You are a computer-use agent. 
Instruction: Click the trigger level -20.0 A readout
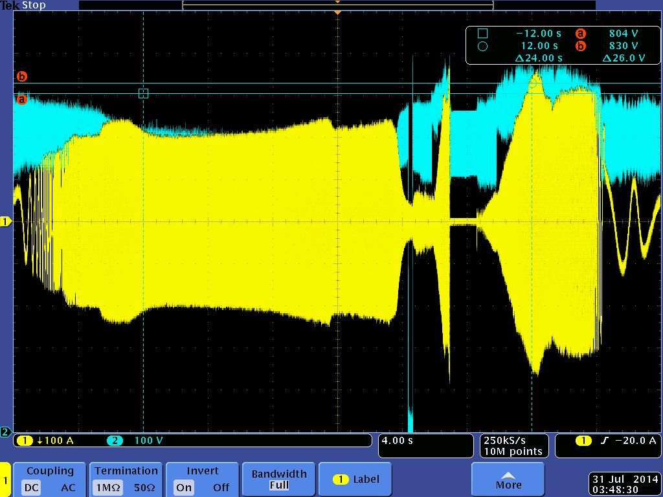(x=636, y=440)
